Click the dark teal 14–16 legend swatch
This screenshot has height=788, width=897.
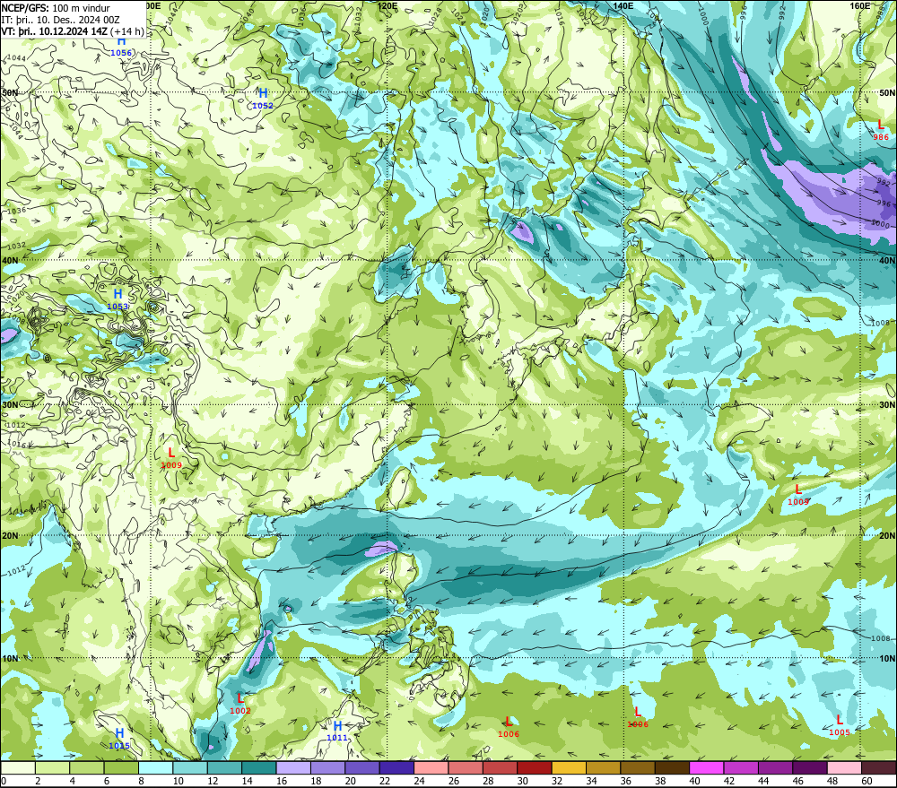click(x=259, y=767)
